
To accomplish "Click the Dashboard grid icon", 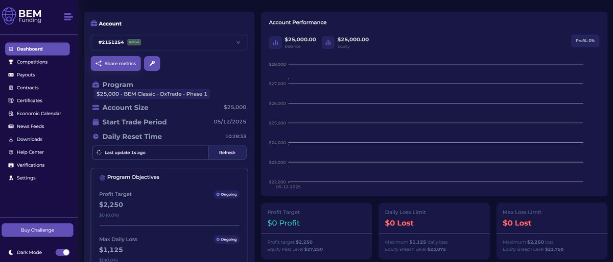I will (x=11, y=49).
